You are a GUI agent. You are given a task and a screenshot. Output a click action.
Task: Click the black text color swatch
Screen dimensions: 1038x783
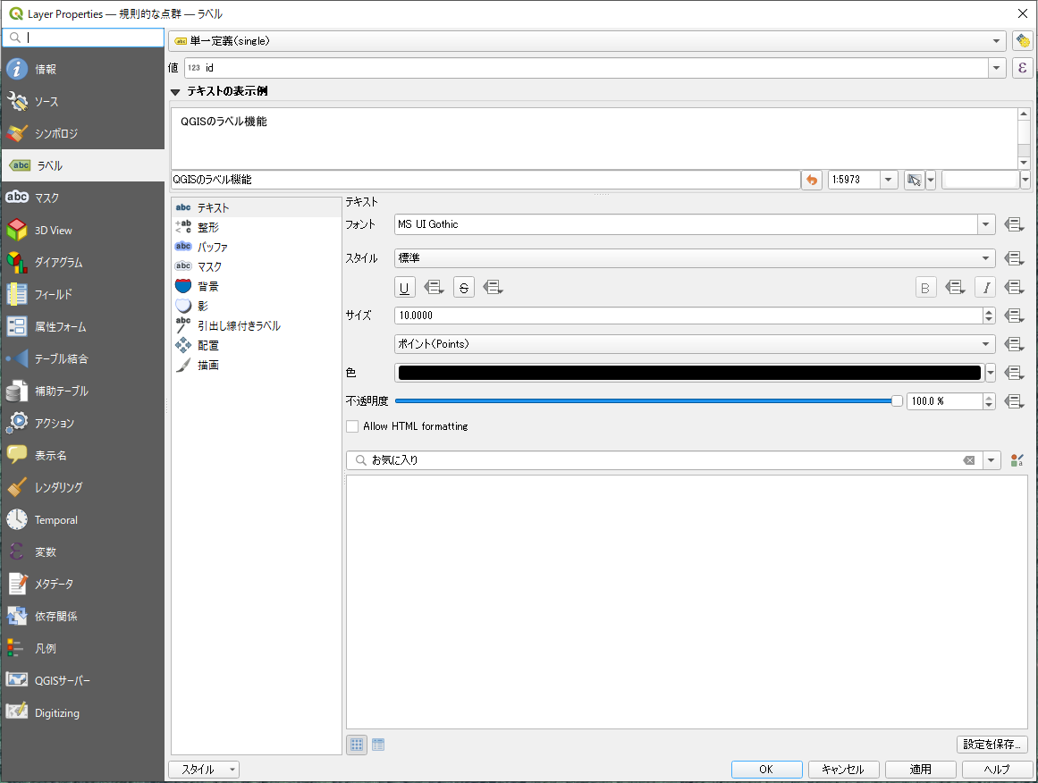click(x=689, y=373)
